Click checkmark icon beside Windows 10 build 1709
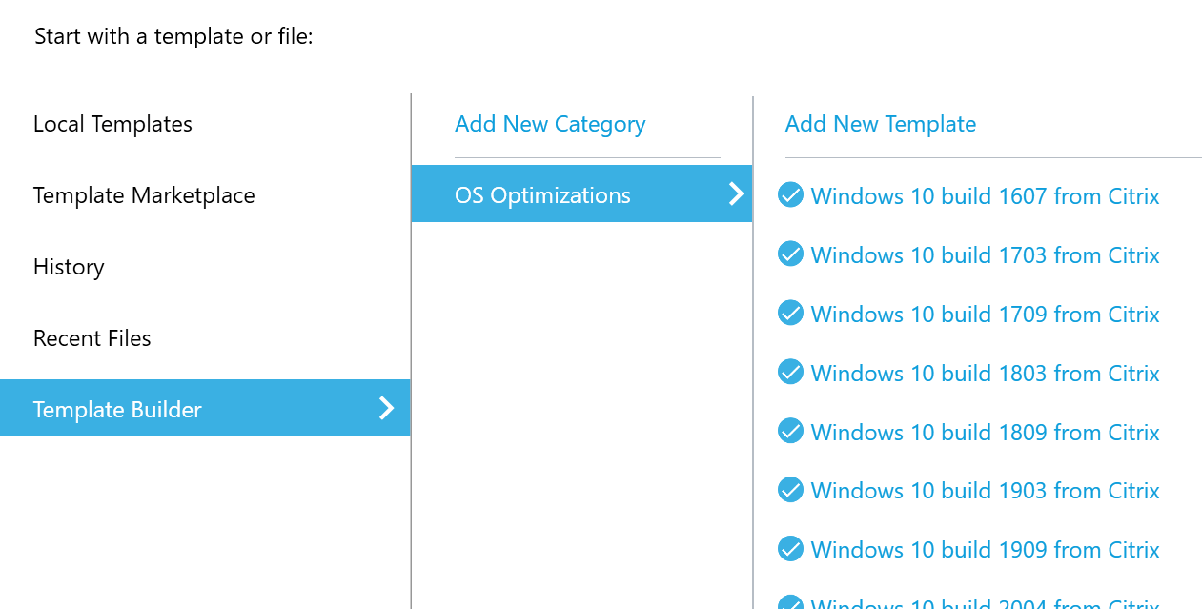This screenshot has width=1202, height=609. pos(790,314)
